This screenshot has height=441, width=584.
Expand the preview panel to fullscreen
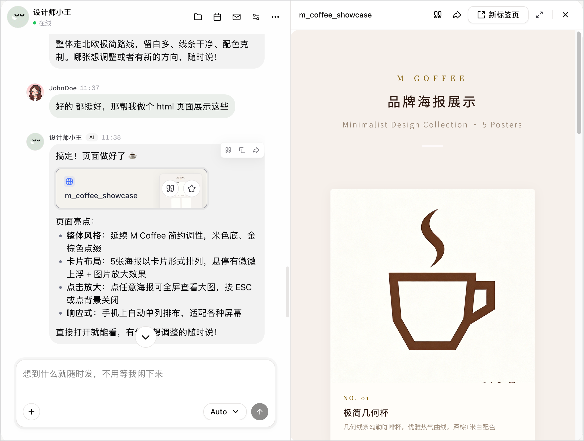[539, 15]
